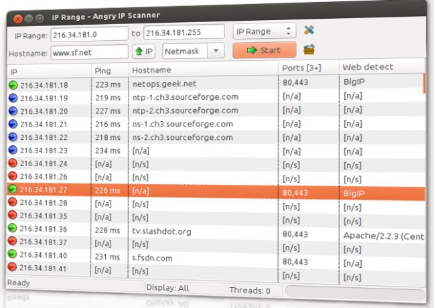Select the row with hostname tv.slashdot.org
The image size is (434, 308).
coord(201,232)
